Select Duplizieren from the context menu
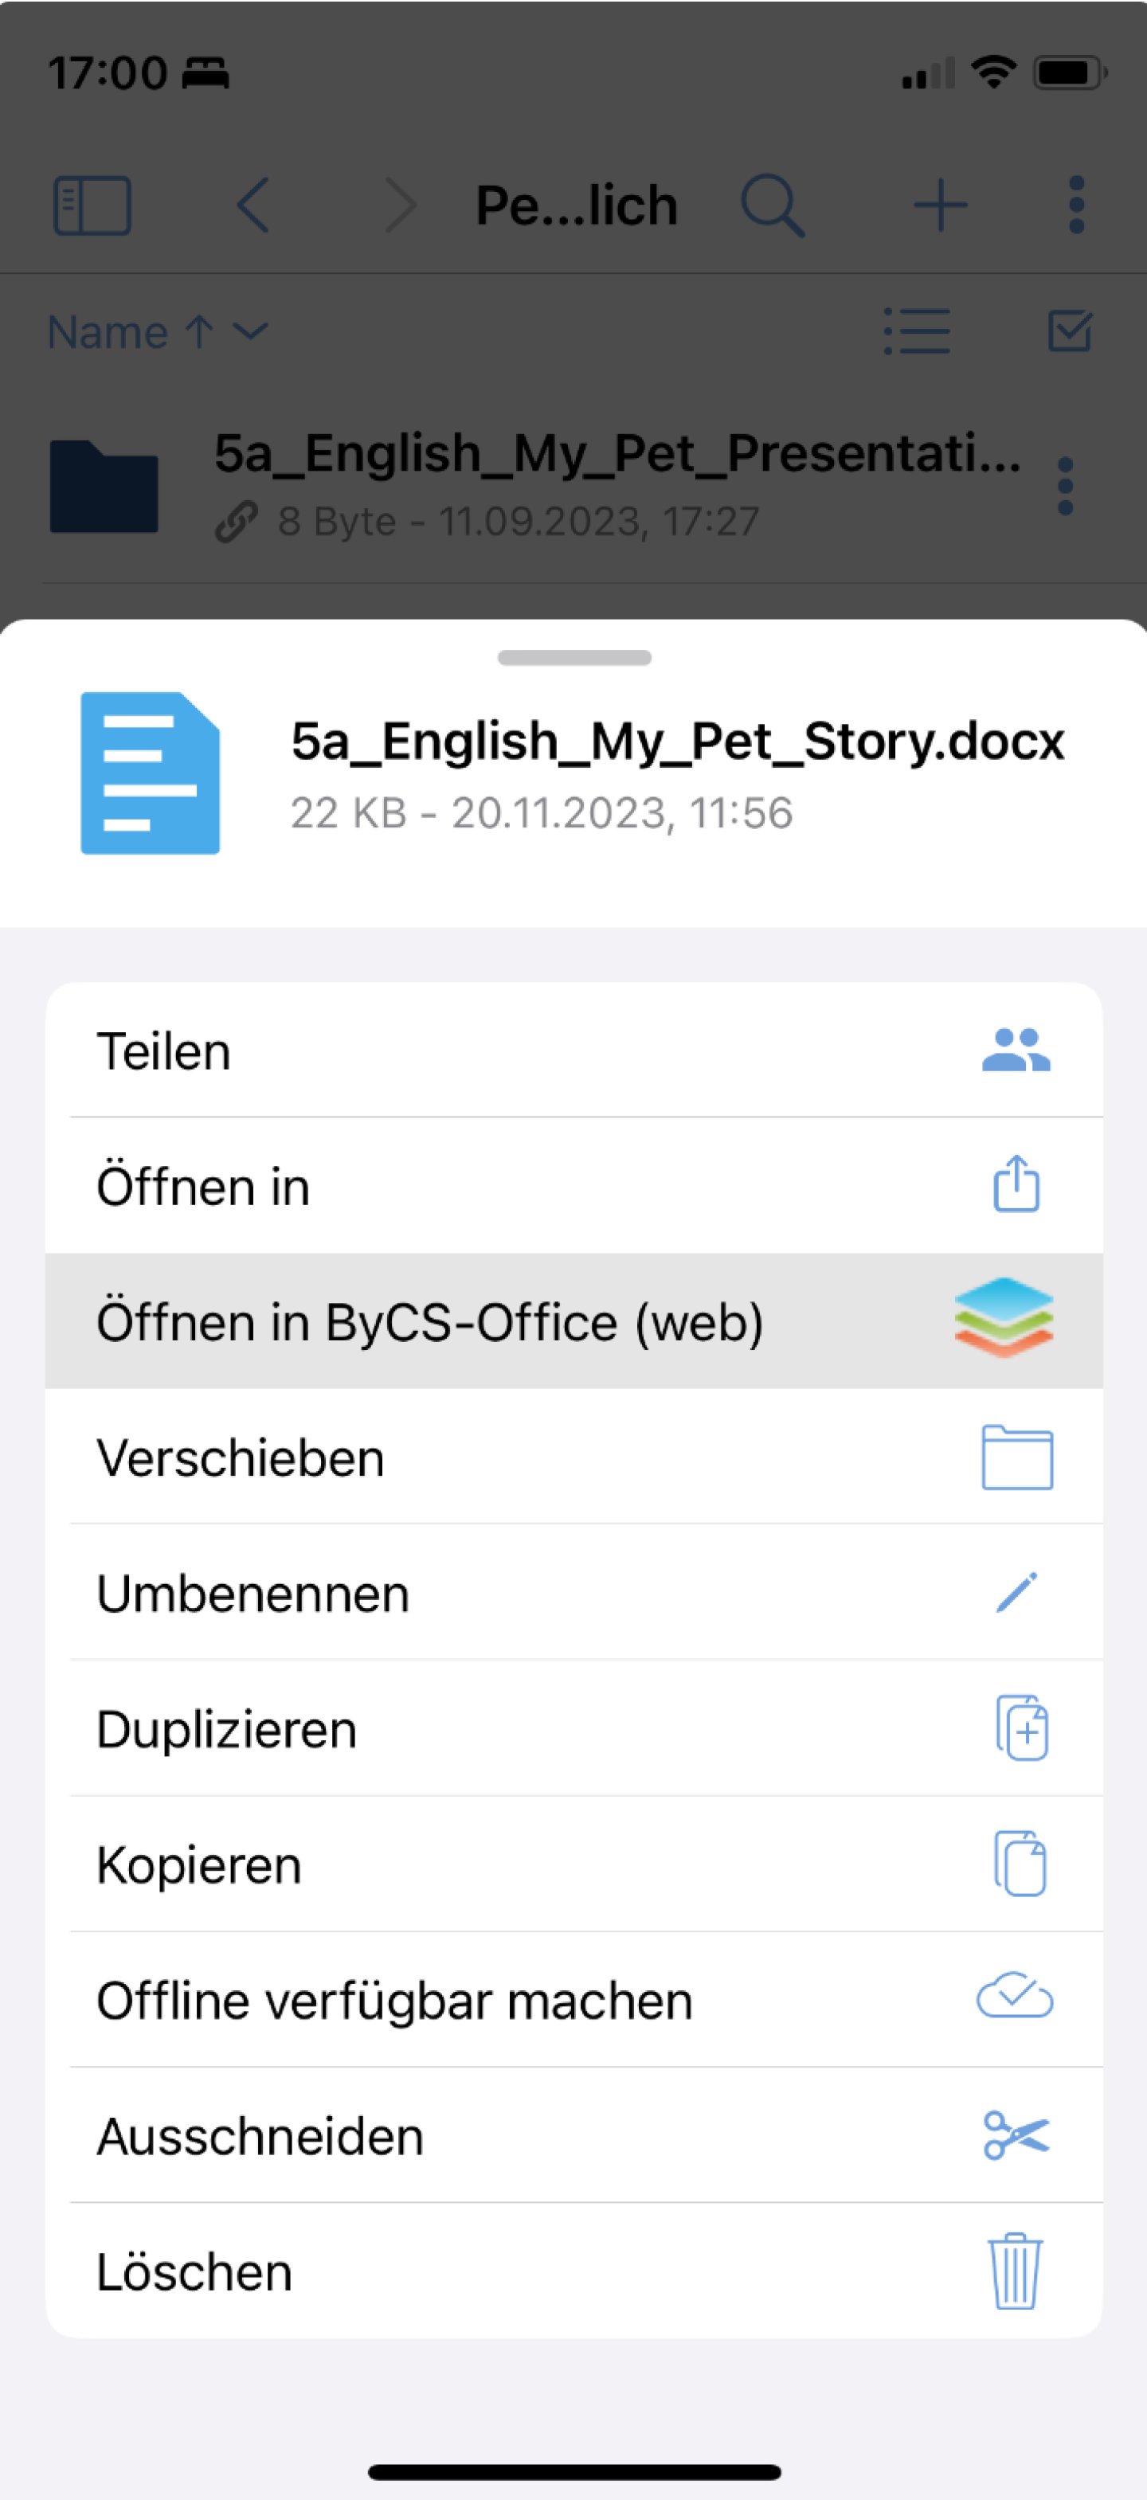Screen dimensions: 1147x2500 pos(227,1727)
